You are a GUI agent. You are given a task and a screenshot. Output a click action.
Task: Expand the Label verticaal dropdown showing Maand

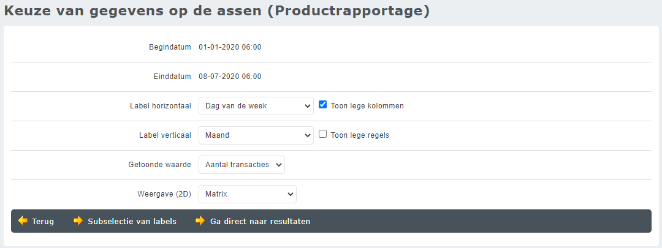(x=256, y=135)
